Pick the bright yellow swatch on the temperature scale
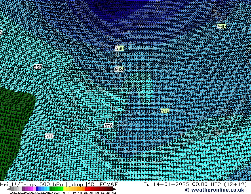 (65, 188)
